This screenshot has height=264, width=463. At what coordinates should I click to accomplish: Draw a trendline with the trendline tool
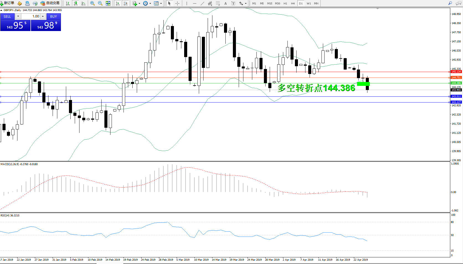tap(202, 3)
